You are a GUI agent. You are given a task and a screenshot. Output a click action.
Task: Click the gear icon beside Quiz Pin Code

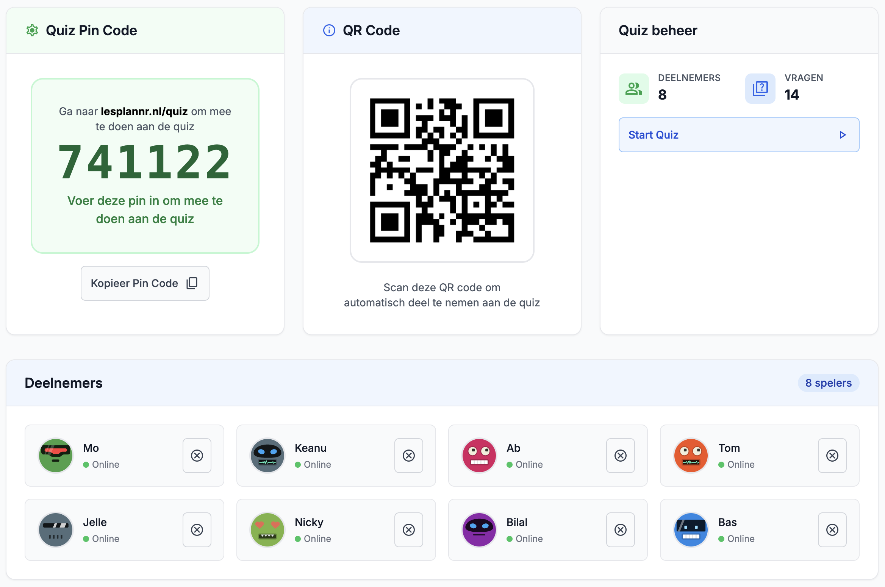32,30
